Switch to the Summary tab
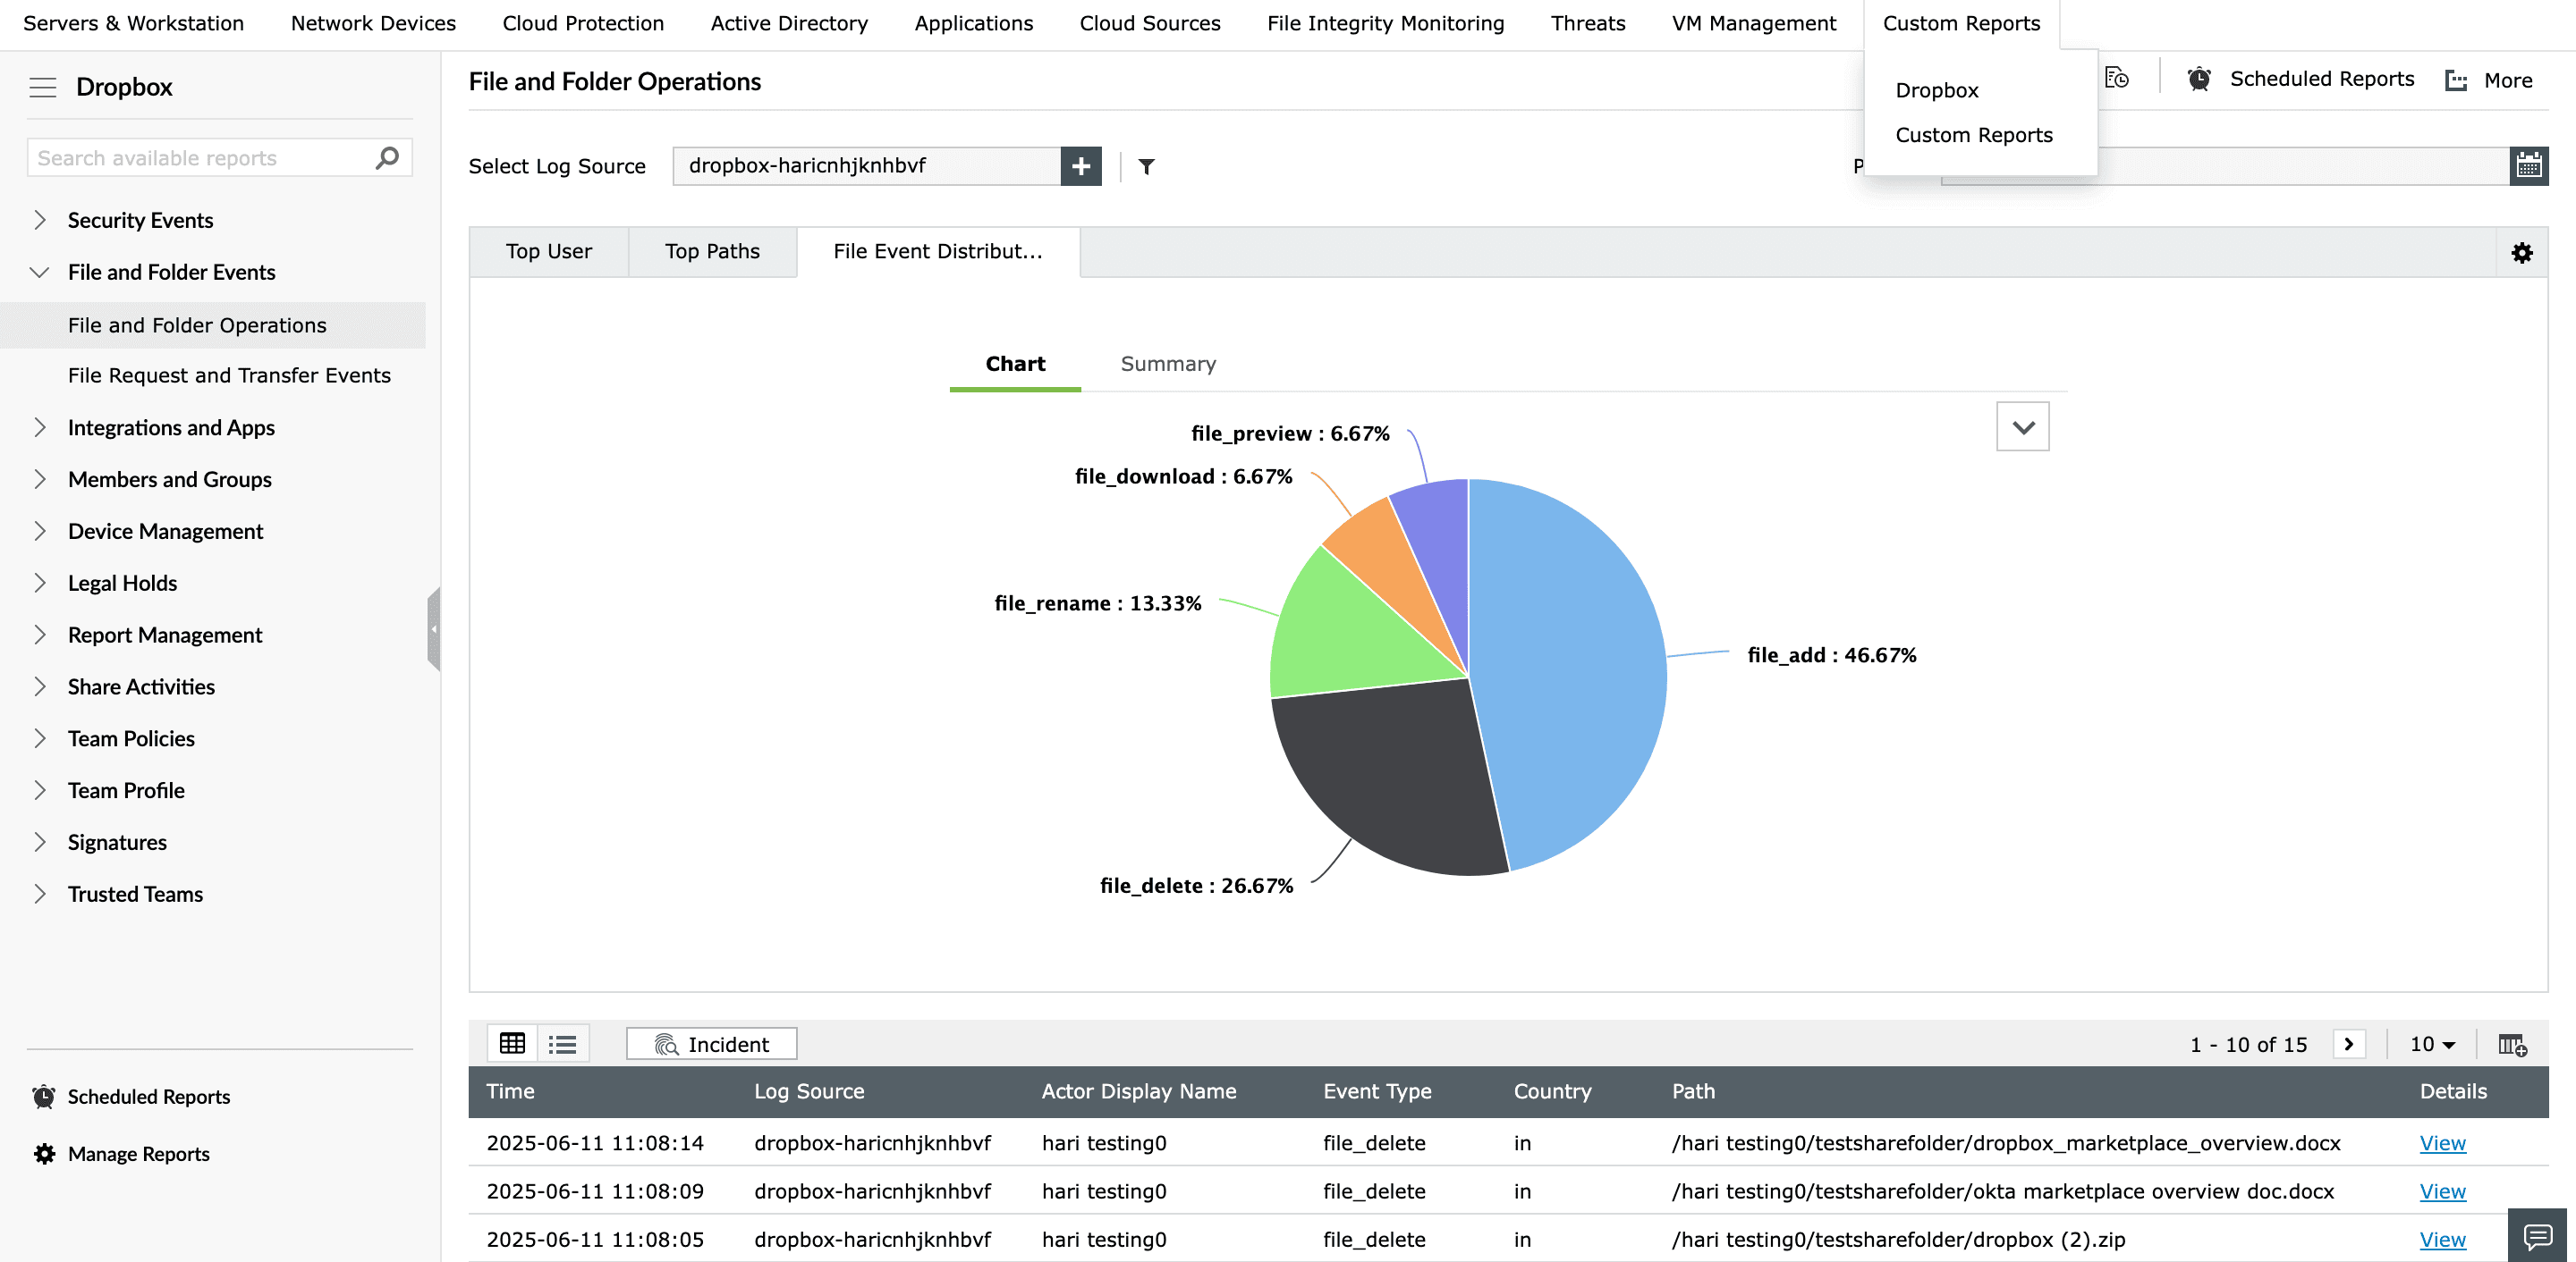Viewport: 2576px width, 1262px height. [x=1168, y=364]
